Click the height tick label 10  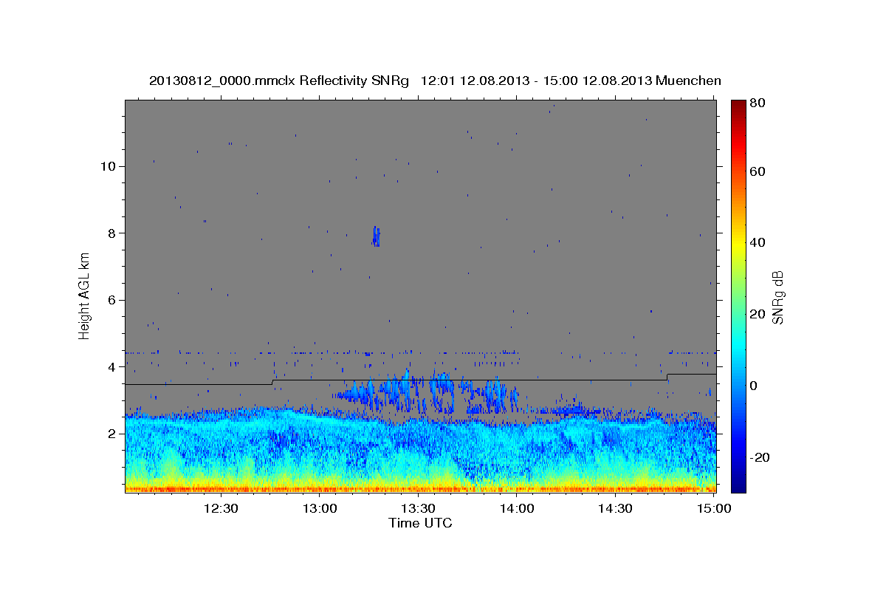click(x=108, y=166)
